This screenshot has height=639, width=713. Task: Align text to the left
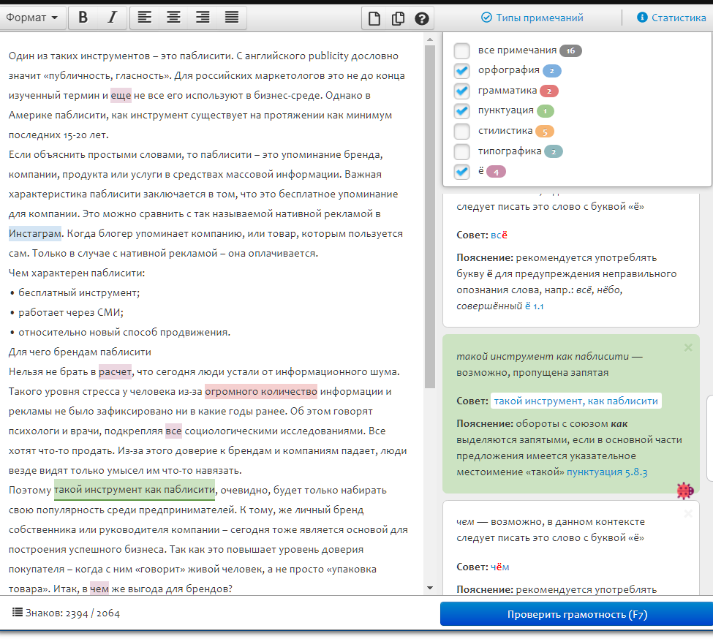click(145, 18)
